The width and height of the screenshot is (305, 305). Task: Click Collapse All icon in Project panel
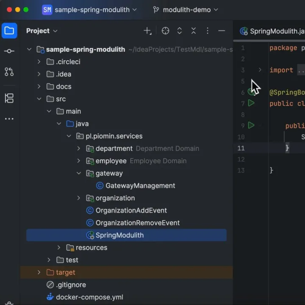pos(194,31)
